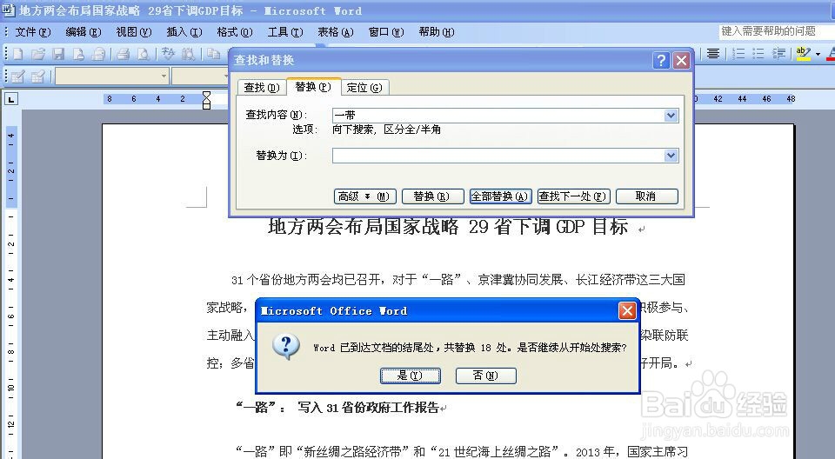
Task: Click the distributed alignment toolbar icon
Action: (x=713, y=54)
